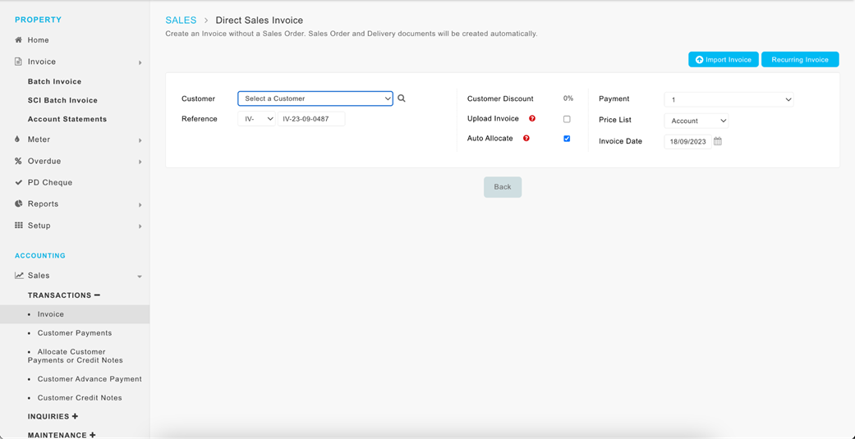Enable the Upload Invoice checkbox

[x=567, y=119]
